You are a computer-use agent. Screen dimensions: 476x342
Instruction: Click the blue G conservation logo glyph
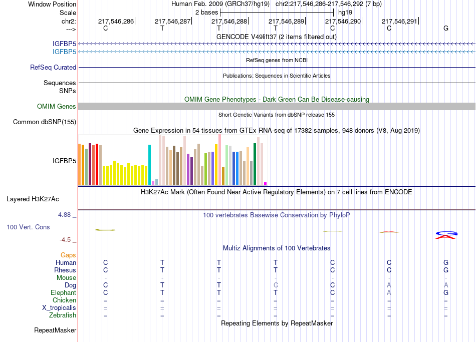pos(446,233)
